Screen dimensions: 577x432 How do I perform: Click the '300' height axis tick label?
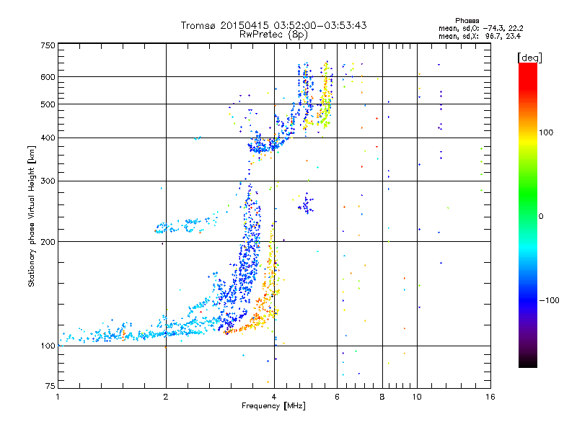point(48,181)
